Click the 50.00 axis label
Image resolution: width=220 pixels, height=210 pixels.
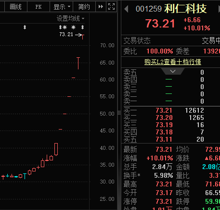[x=107, y=114]
